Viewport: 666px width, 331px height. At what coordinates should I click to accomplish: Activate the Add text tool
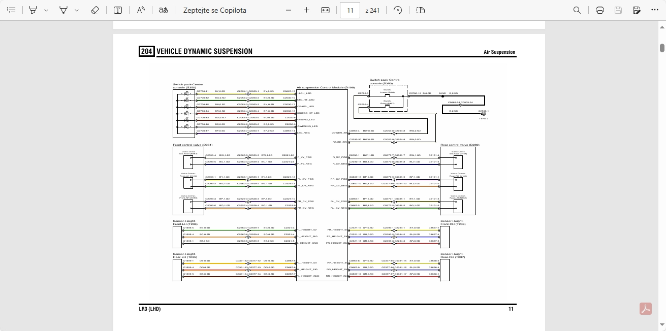click(117, 10)
